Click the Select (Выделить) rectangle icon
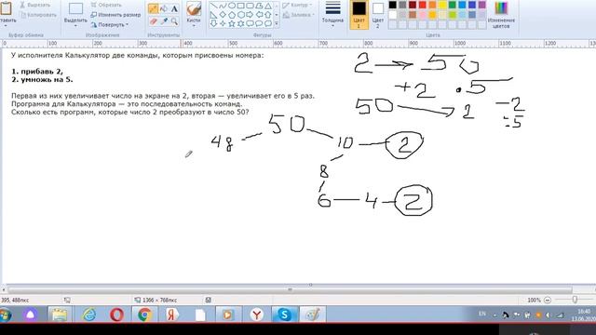Image resolution: width=596 pixels, height=335 pixels. point(75,9)
